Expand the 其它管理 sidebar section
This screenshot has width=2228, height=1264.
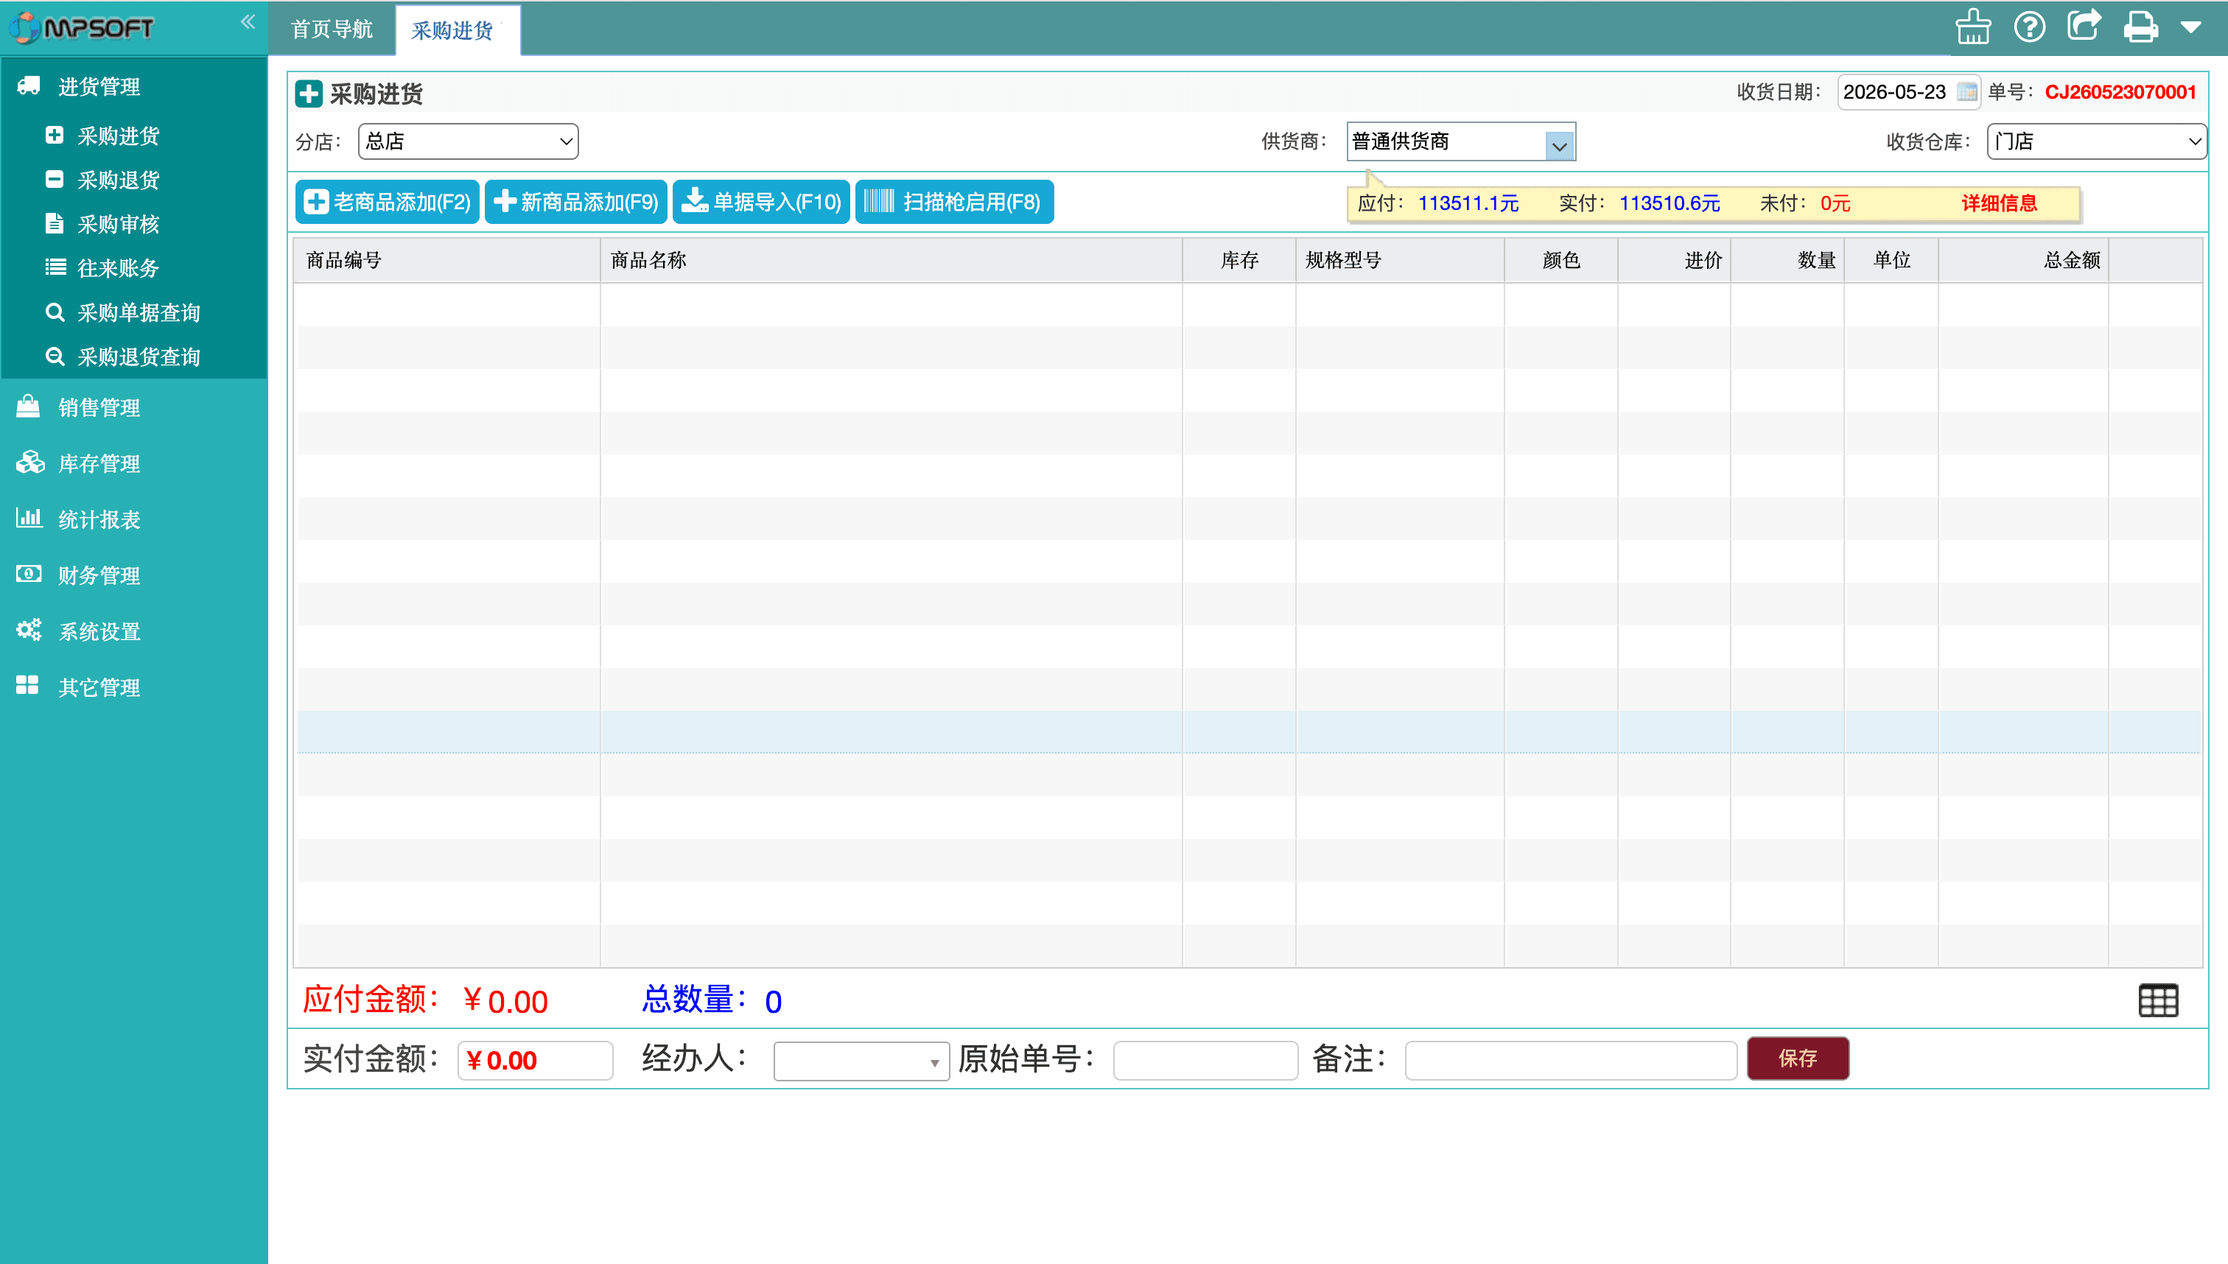(x=133, y=687)
